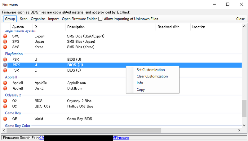Click the status icon of selected PSX J row
The height and width of the screenshot is (141, 248).
point(5,65)
